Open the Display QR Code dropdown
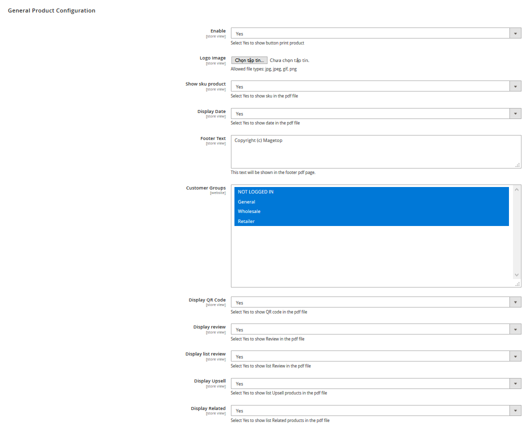Image resolution: width=531 pixels, height=430 pixels. [375, 302]
